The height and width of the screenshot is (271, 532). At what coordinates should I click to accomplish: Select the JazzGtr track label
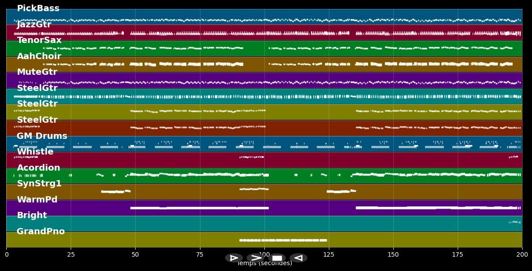(x=34, y=25)
